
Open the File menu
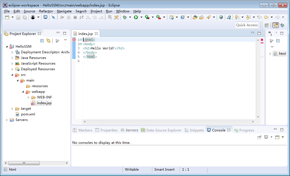tap(7, 11)
